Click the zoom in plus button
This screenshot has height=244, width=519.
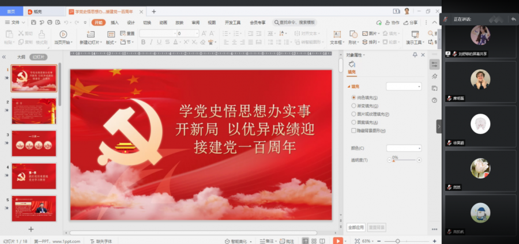click(x=435, y=241)
